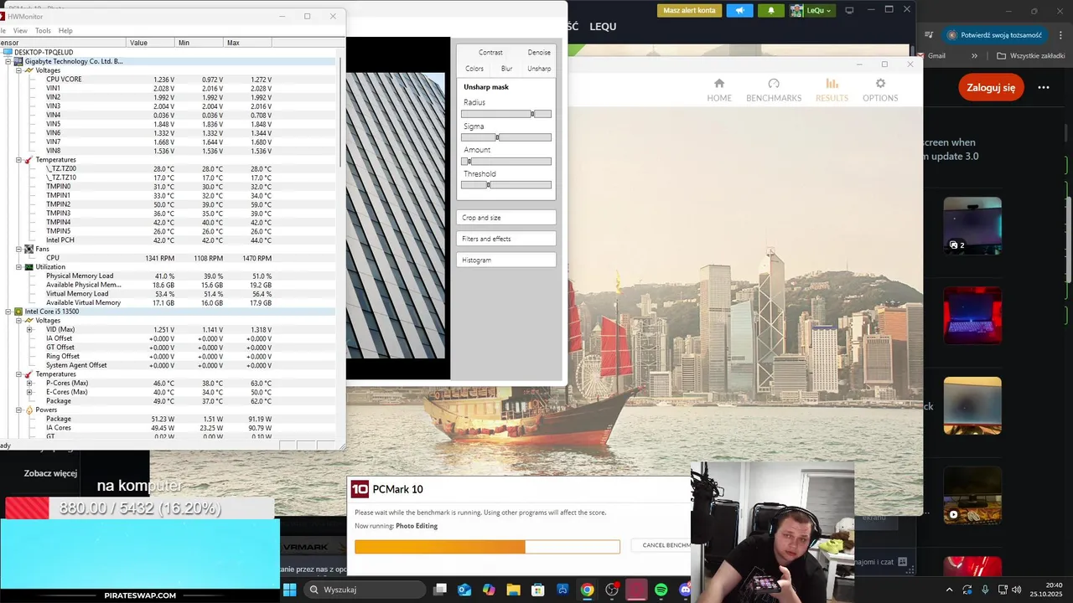Expand the Histogram section
This screenshot has width=1073, height=603.
[x=506, y=260]
